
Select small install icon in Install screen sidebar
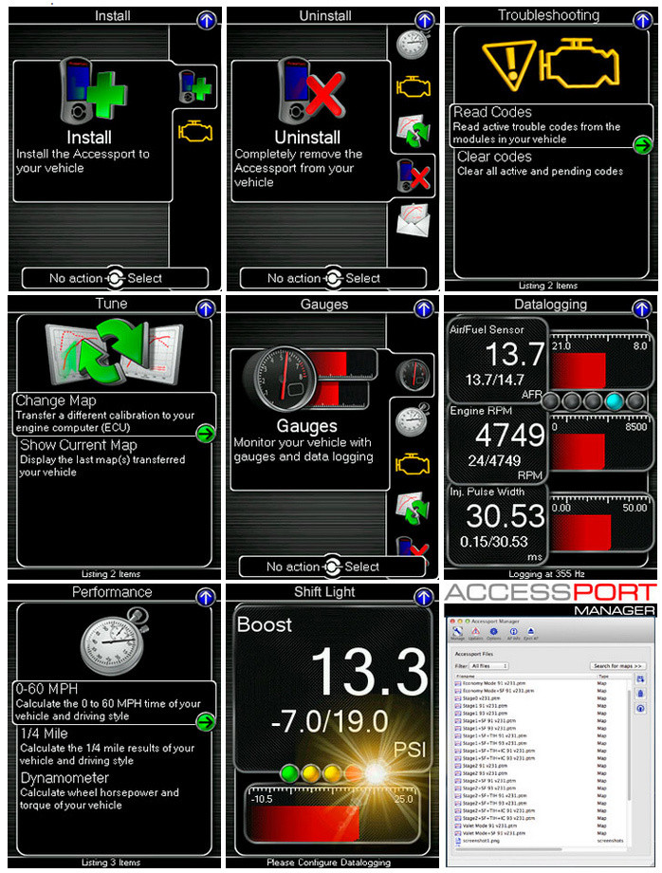(x=194, y=86)
